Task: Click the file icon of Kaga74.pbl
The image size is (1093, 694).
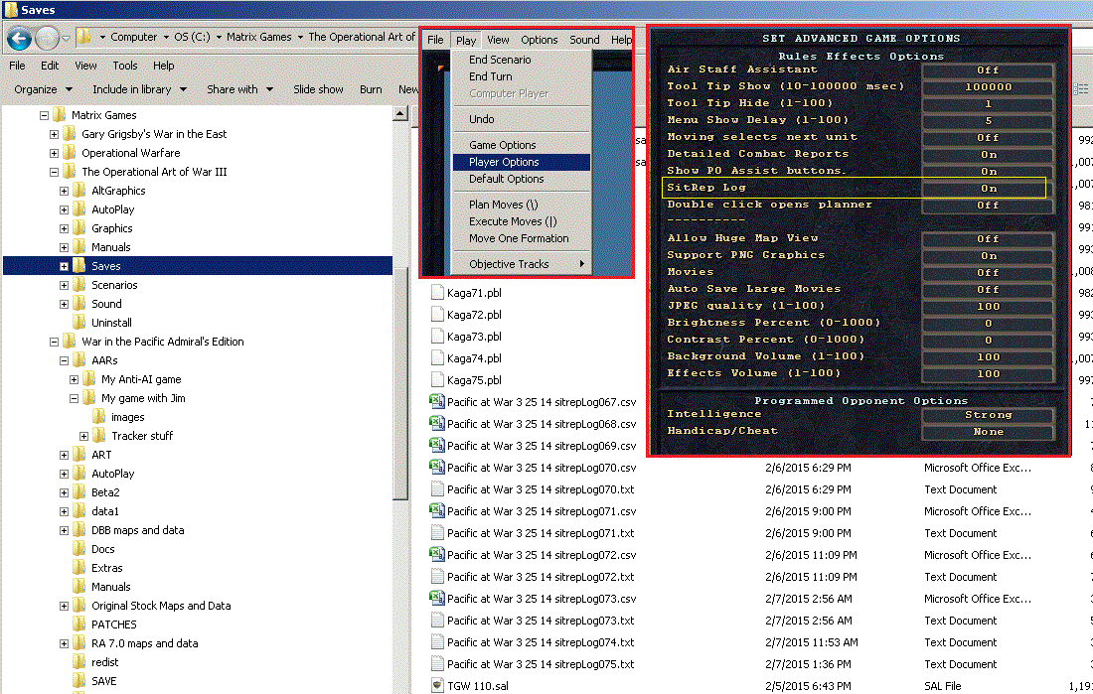Action: point(437,358)
